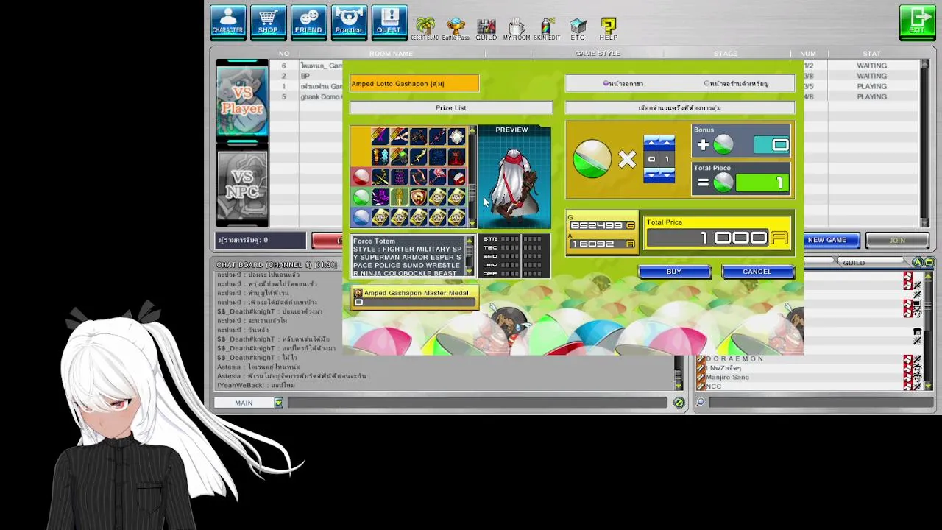
Task: Click the Bonus count field
Action: pos(771,144)
